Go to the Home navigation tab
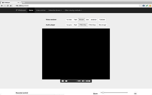 [31, 10]
